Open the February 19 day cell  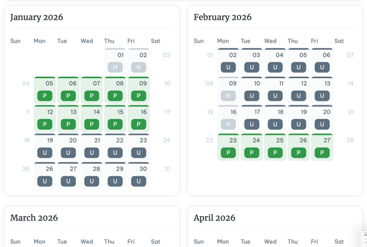point(298,119)
